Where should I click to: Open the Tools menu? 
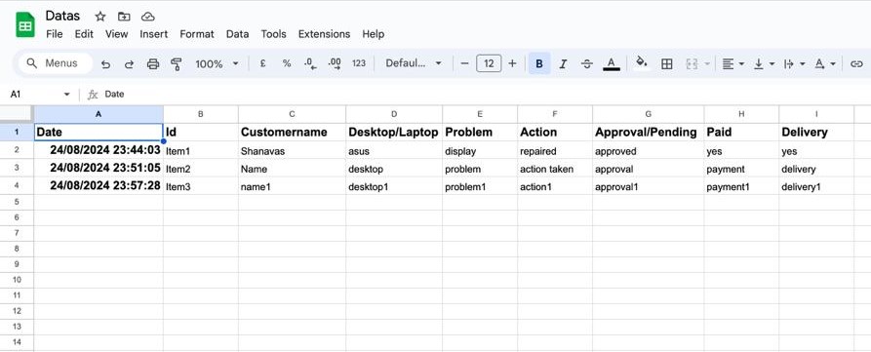point(273,34)
